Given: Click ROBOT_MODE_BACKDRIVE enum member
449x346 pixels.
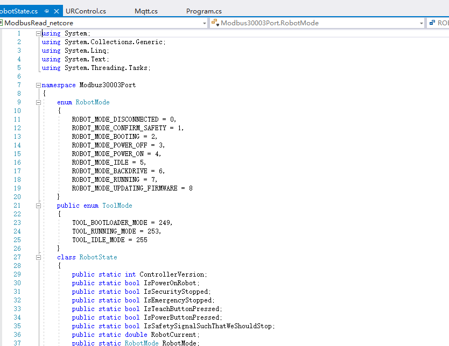Looking at the screenshot, I should coord(109,171).
